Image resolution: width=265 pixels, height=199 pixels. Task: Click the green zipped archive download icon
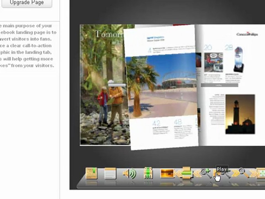tap(148, 173)
